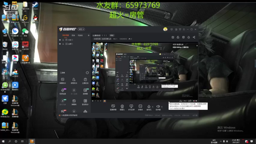Open speaker options arrow
The width and height of the screenshot is (256, 144).
coord(162,107)
